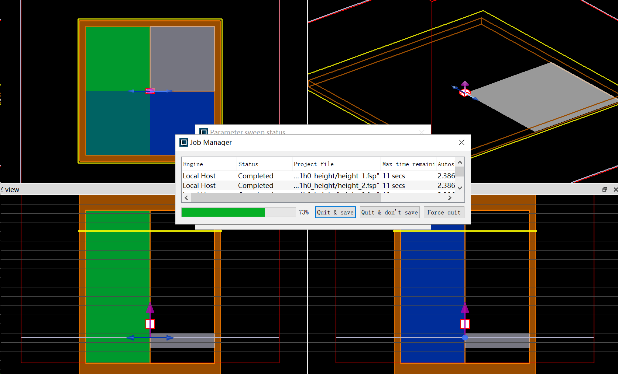Click the Job Manager title bar icon
Viewport: 618px width, 374px height.
(183, 143)
